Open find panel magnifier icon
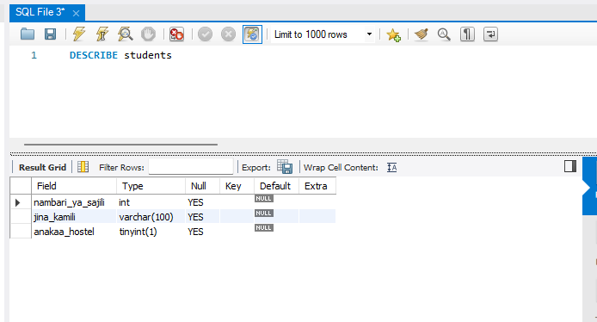The width and height of the screenshot is (597, 322). point(444,34)
